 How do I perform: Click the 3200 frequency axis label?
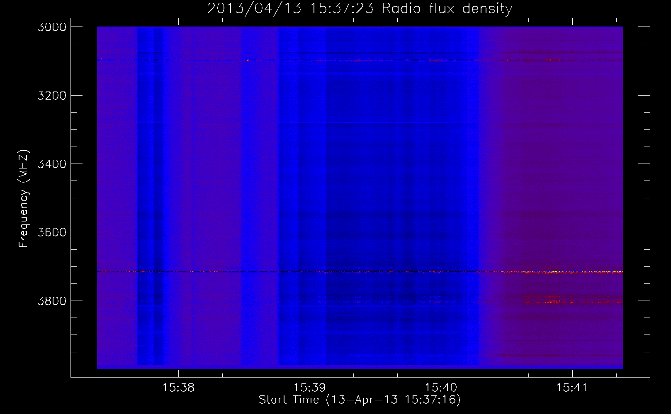pyautogui.click(x=52, y=96)
